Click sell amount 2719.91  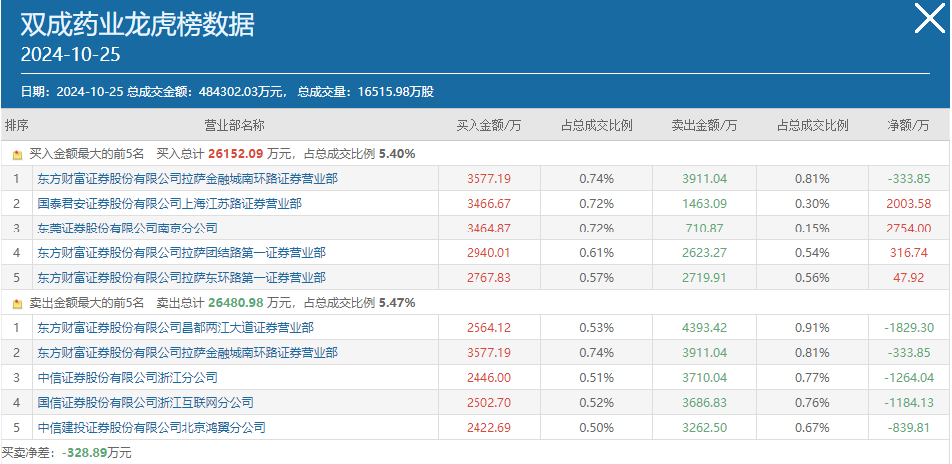(704, 277)
